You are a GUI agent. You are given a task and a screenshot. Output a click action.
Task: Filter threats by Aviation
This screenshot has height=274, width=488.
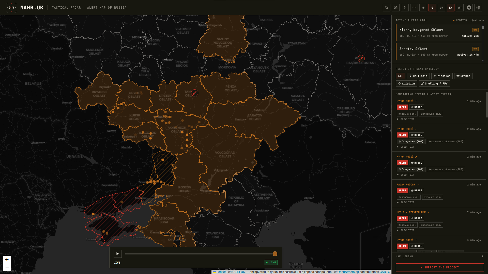pyautogui.click(x=406, y=83)
